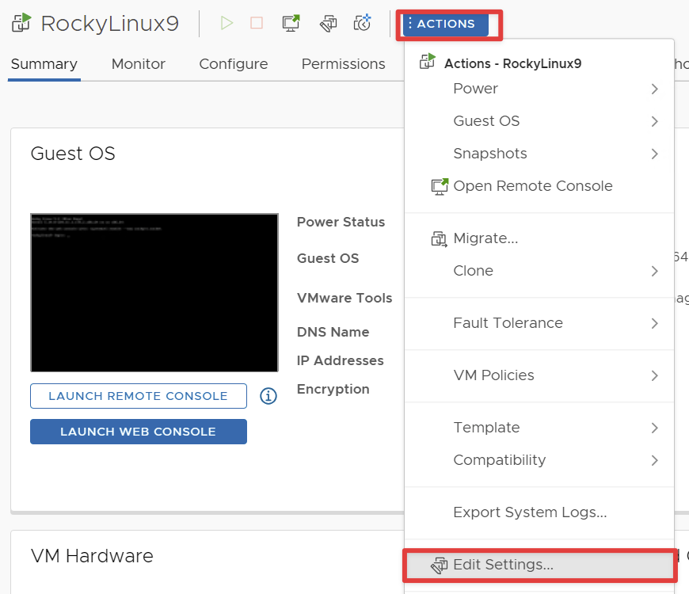Click the info icon beside Launch Remote Console

(x=268, y=396)
